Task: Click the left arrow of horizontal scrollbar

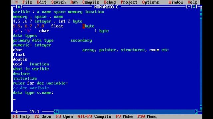Action: click(55, 112)
